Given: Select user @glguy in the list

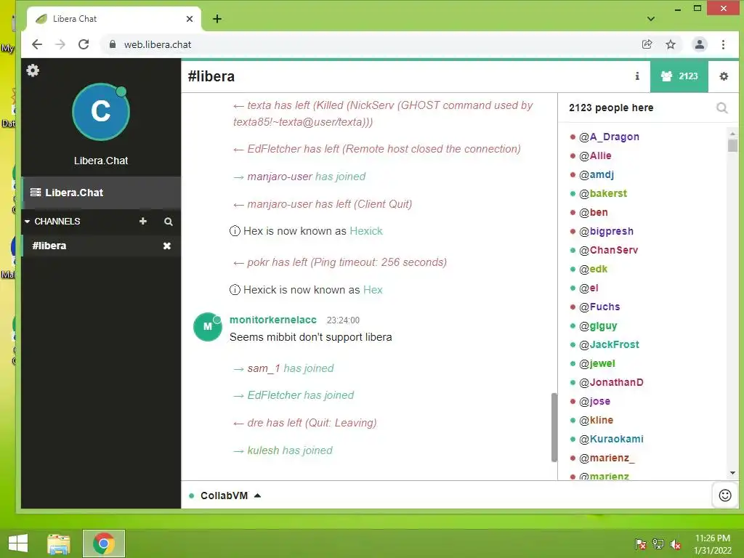Looking at the screenshot, I should coord(598,325).
